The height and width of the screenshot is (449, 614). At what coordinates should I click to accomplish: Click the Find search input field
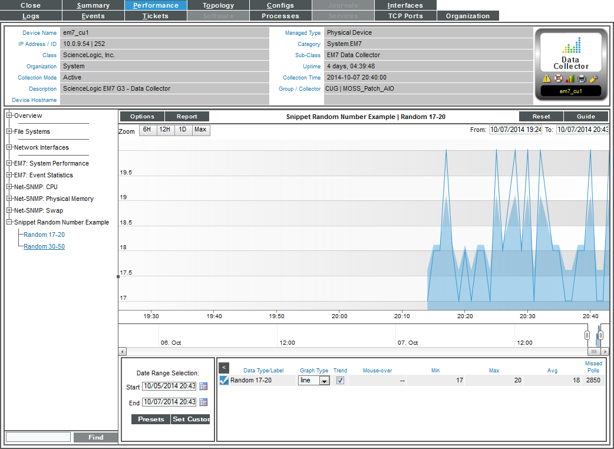point(38,437)
